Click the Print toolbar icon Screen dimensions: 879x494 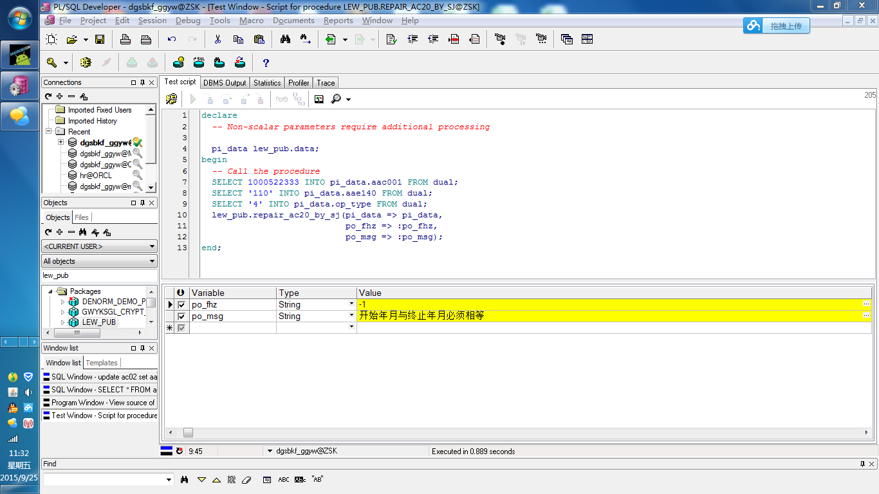(x=125, y=40)
